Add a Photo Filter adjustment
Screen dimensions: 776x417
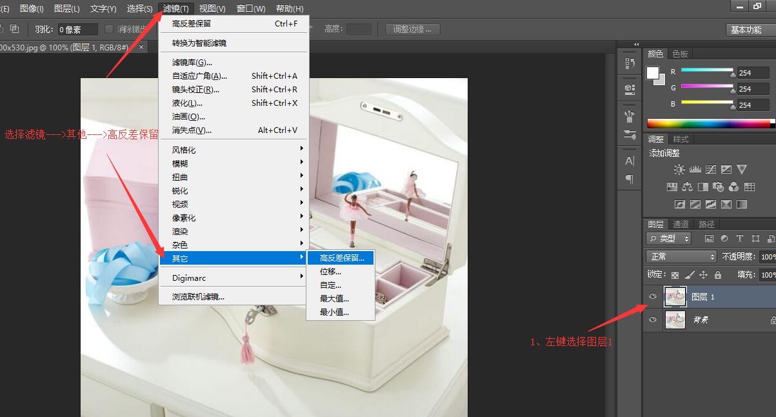718,187
